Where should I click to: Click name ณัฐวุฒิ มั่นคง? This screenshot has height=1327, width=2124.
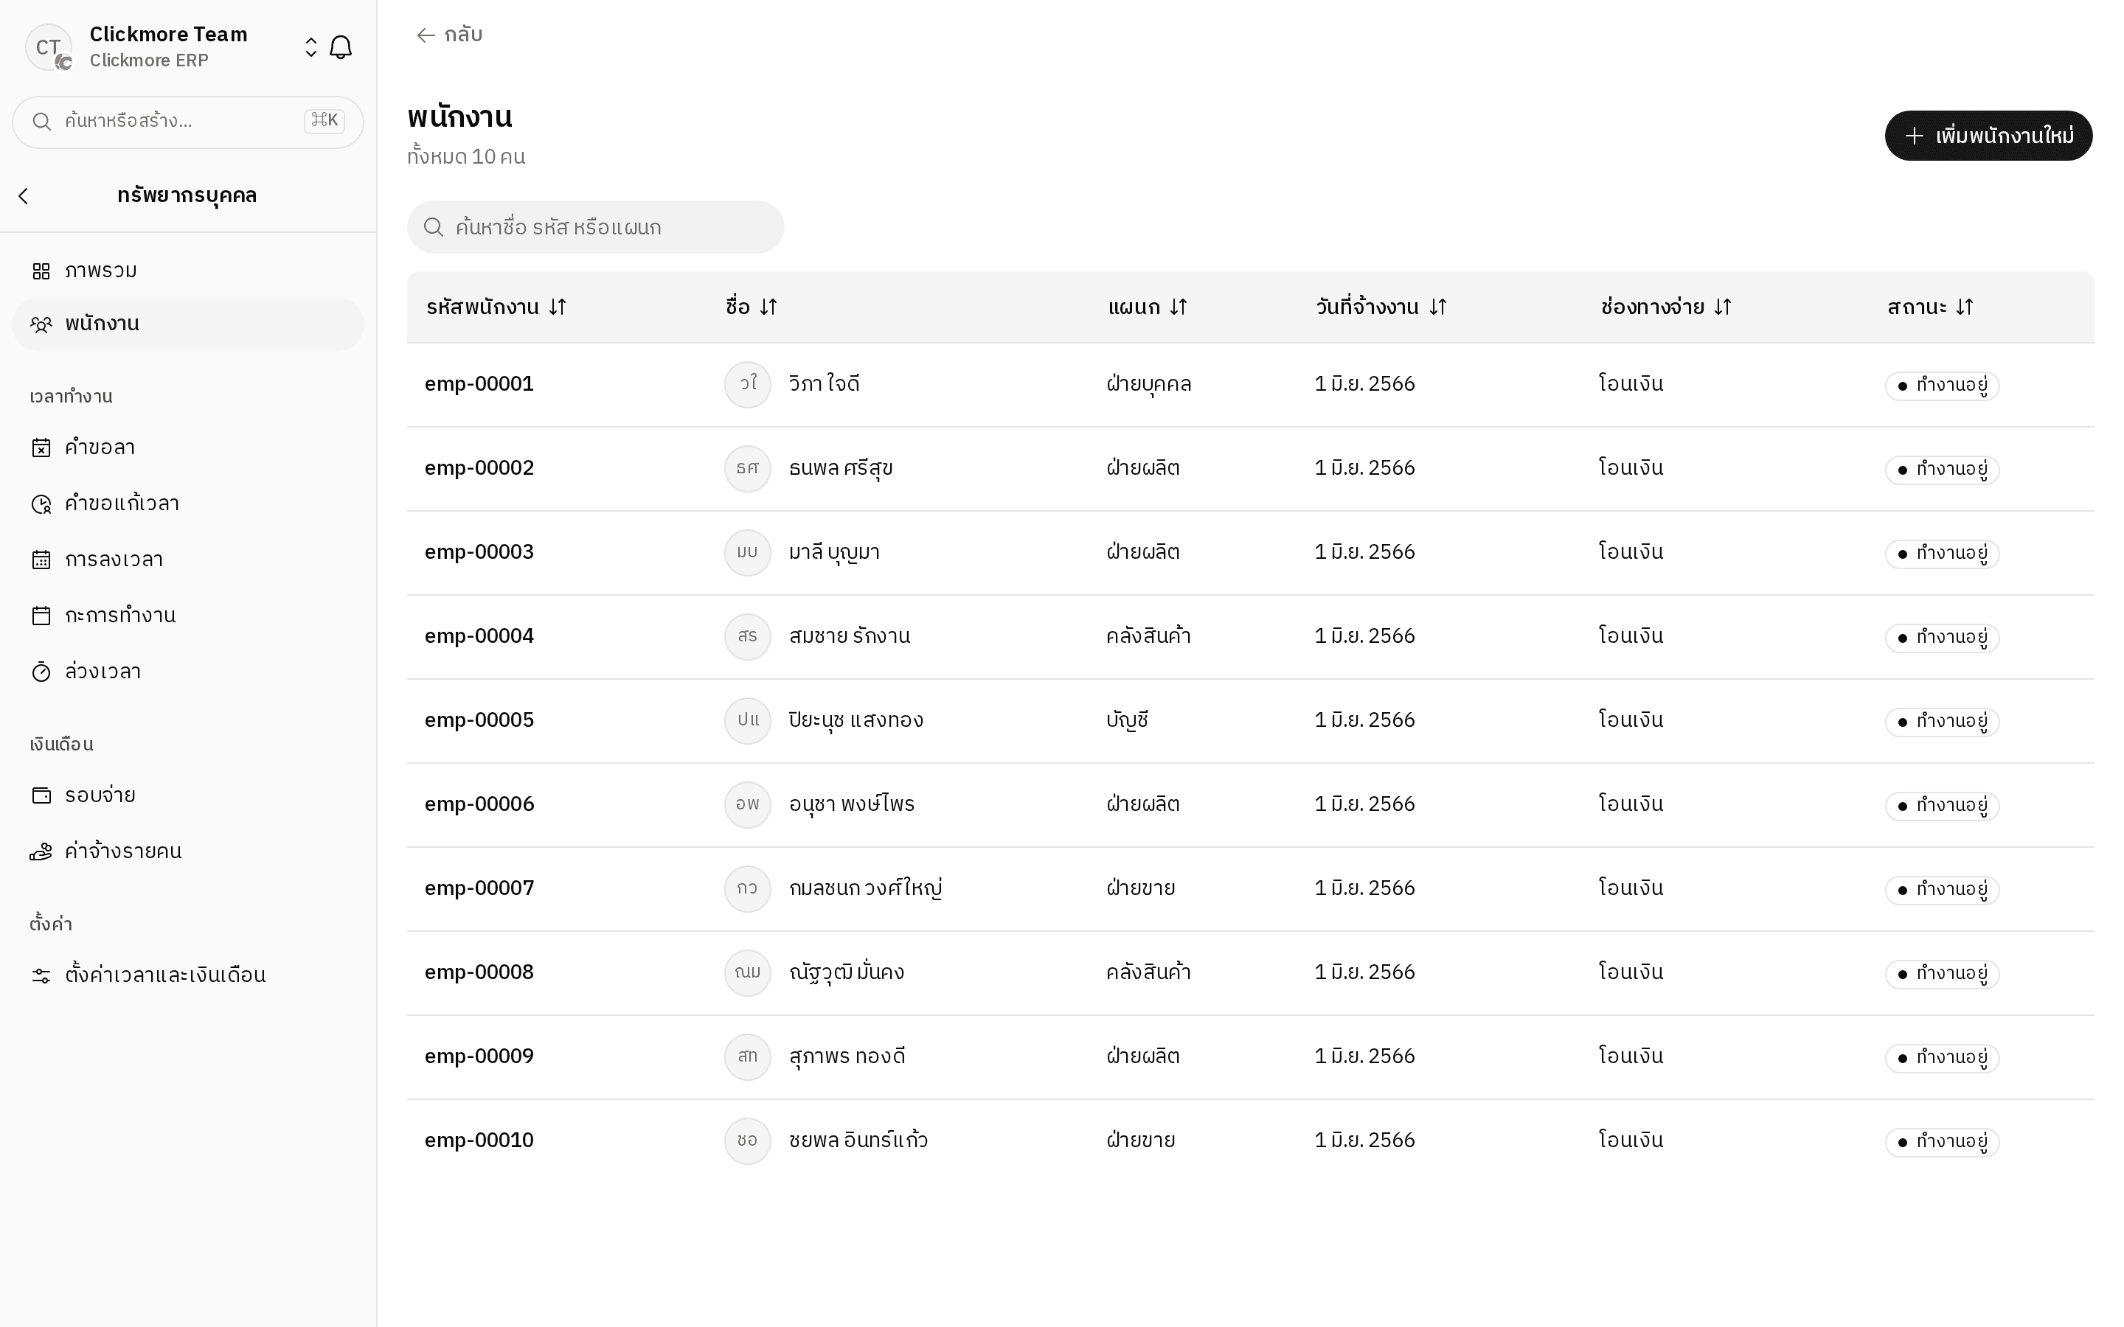tap(846, 972)
